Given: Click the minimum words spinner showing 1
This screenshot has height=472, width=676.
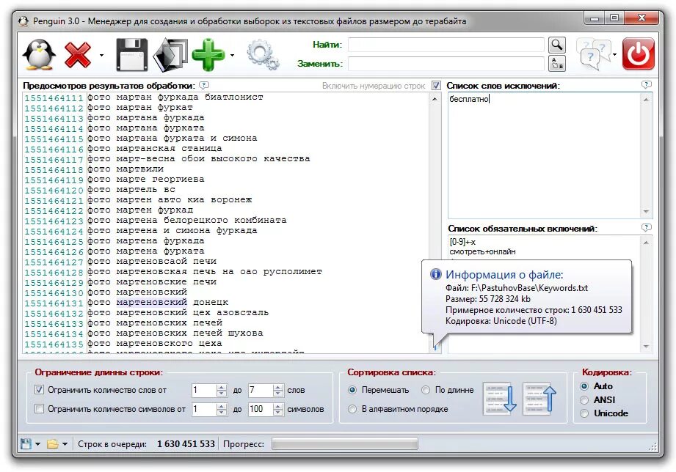Looking at the screenshot, I should click(x=209, y=390).
